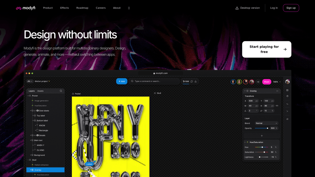The image size is (315, 177).
Task: Collapse the Hue/Saturation effect section
Action: pos(245,142)
